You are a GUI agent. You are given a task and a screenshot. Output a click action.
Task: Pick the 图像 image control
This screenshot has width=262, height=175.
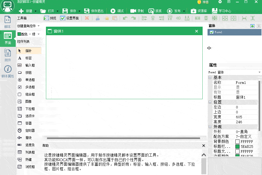coord(29,101)
